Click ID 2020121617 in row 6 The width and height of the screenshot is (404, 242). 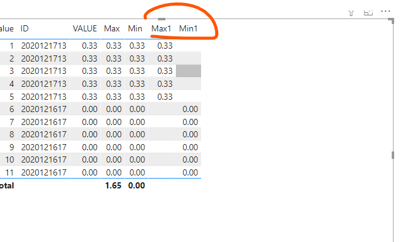(44, 109)
